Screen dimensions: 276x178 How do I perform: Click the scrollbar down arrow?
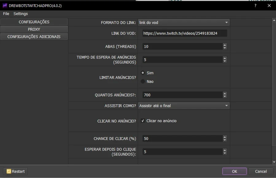pyautogui.click(x=274, y=162)
